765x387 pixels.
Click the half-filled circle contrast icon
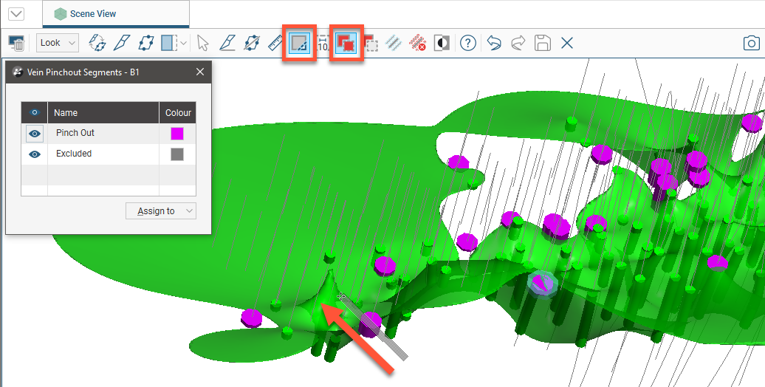pyautogui.click(x=442, y=43)
